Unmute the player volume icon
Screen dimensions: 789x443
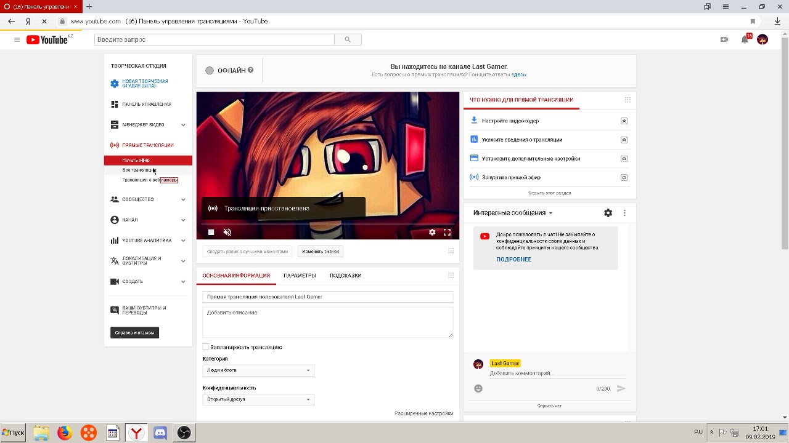[x=227, y=232]
